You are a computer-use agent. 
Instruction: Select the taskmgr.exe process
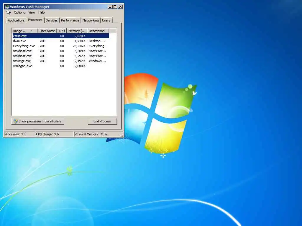[61, 61]
